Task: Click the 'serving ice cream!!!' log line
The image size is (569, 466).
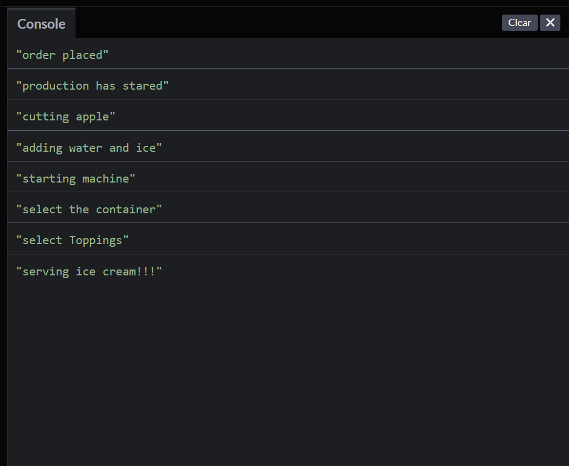Action: 90,271
